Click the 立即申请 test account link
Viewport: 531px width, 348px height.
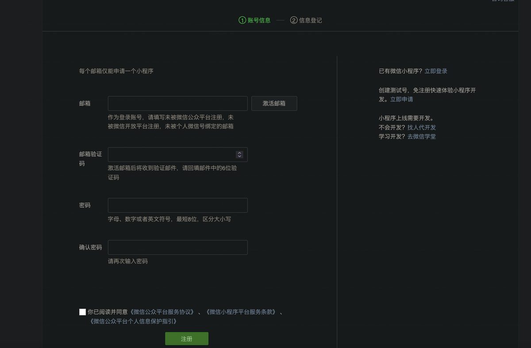point(401,99)
